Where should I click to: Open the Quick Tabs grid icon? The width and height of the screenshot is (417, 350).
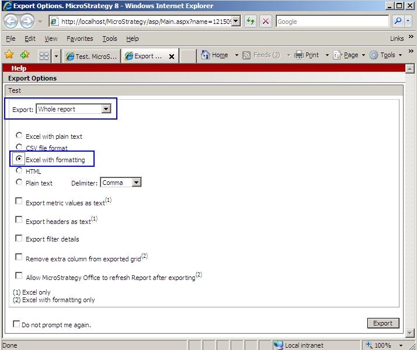click(44, 56)
